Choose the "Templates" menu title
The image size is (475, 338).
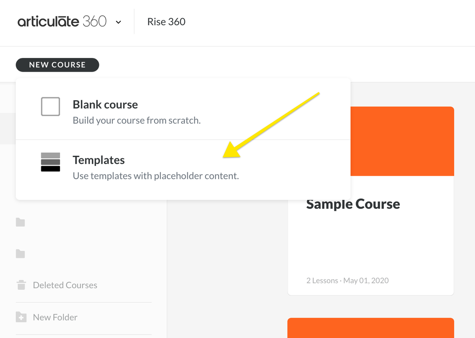98,160
